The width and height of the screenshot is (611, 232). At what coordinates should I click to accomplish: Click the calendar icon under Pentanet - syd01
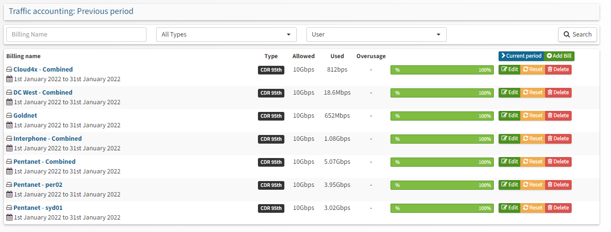pos(9,218)
